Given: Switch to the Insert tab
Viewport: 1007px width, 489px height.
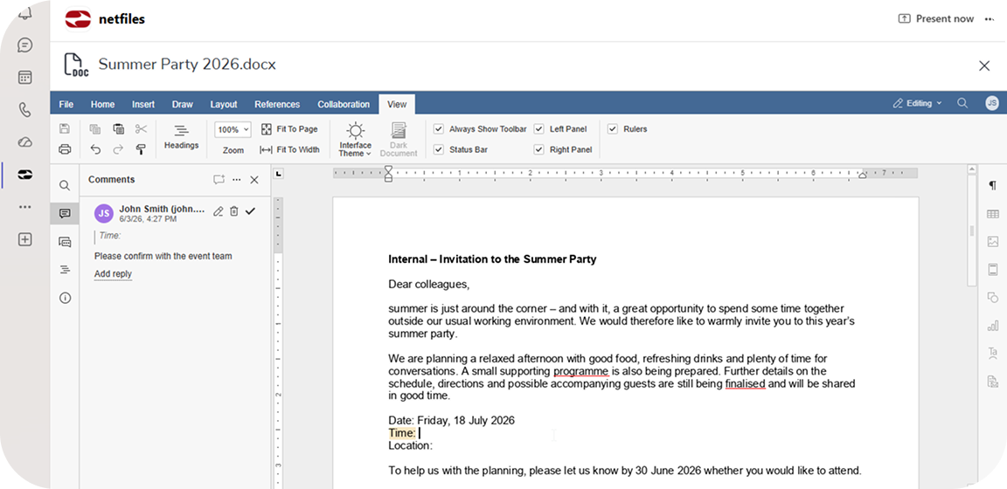Looking at the screenshot, I should 143,104.
